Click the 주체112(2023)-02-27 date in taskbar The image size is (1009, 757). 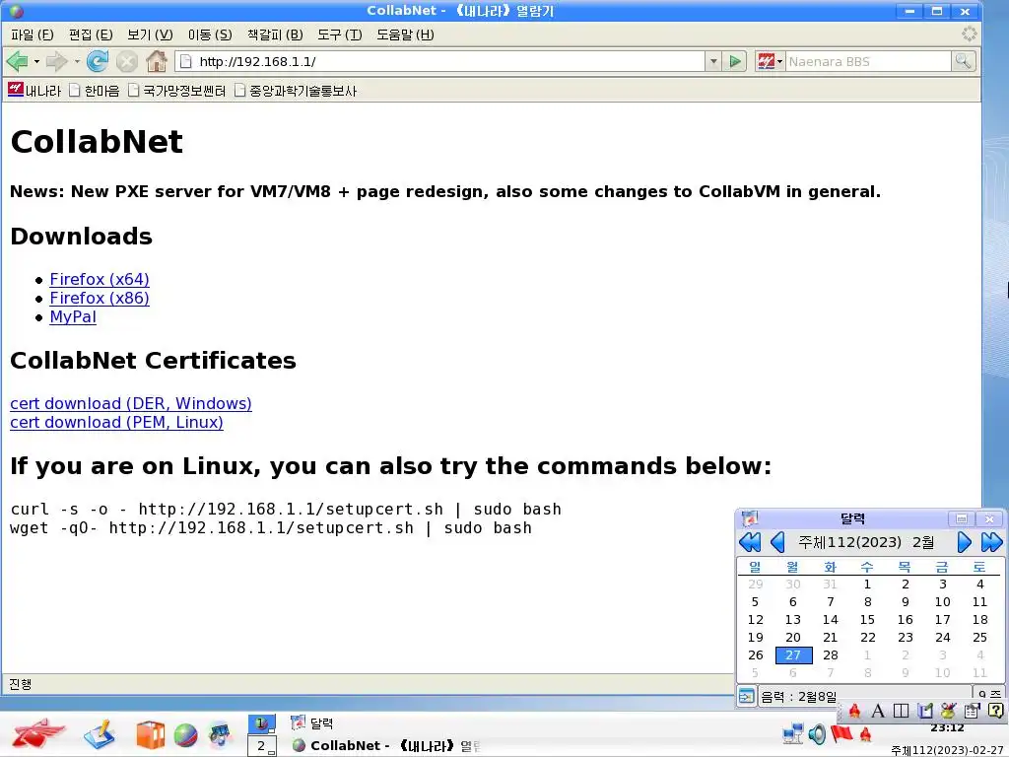click(x=949, y=750)
